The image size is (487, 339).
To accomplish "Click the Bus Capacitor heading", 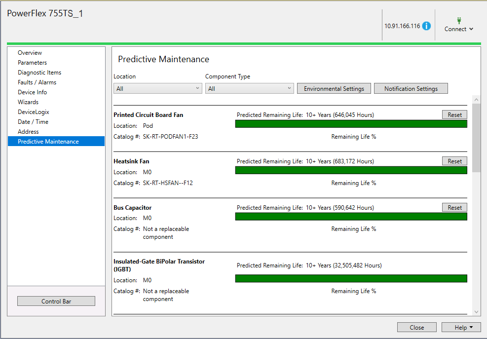I will point(133,207).
